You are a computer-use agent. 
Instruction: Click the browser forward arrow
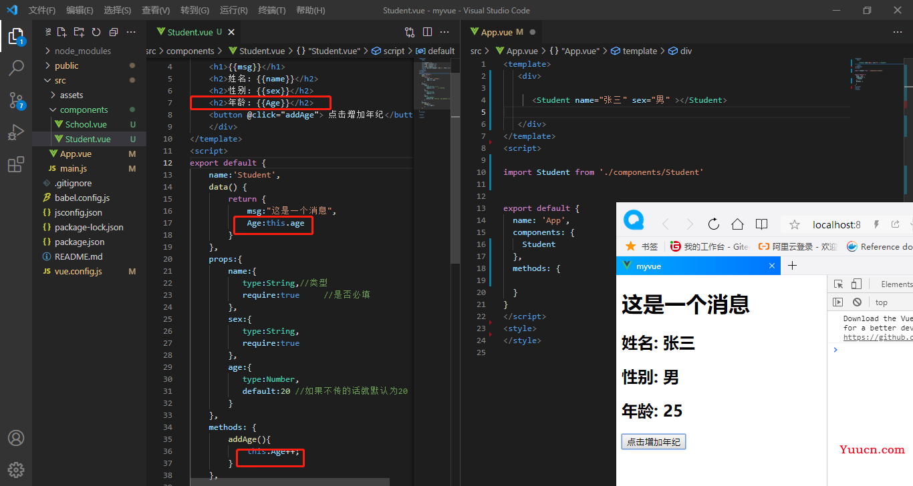pyautogui.click(x=690, y=224)
